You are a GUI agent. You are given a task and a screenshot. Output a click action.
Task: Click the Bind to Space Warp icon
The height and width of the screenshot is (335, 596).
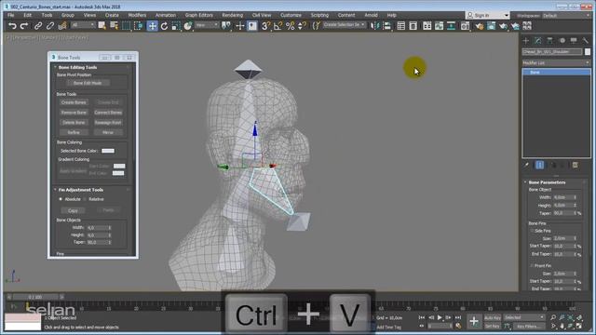click(x=62, y=26)
